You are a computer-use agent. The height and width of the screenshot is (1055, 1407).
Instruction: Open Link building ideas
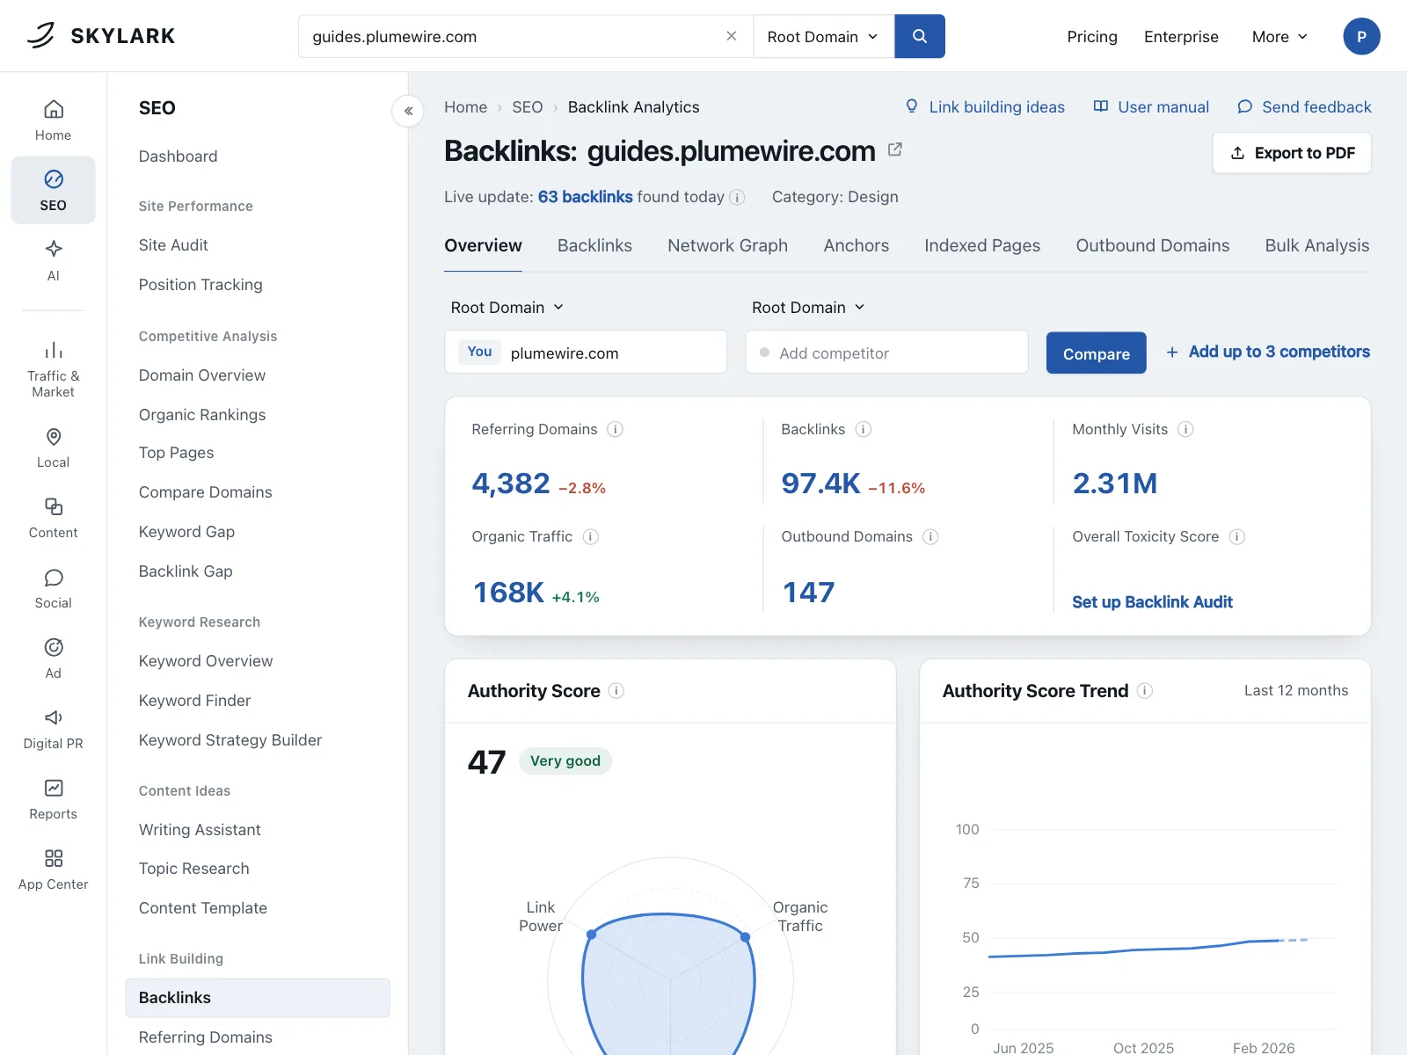point(985,106)
